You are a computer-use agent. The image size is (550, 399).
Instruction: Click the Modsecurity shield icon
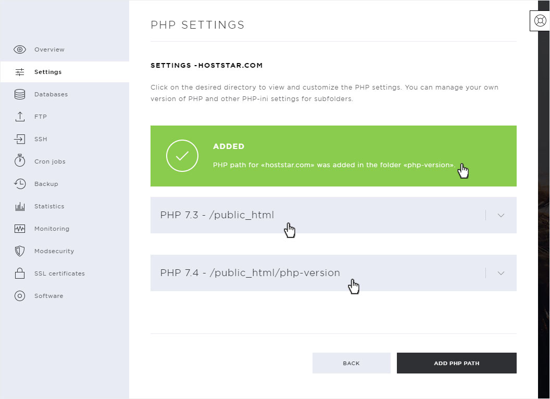pyautogui.click(x=20, y=251)
